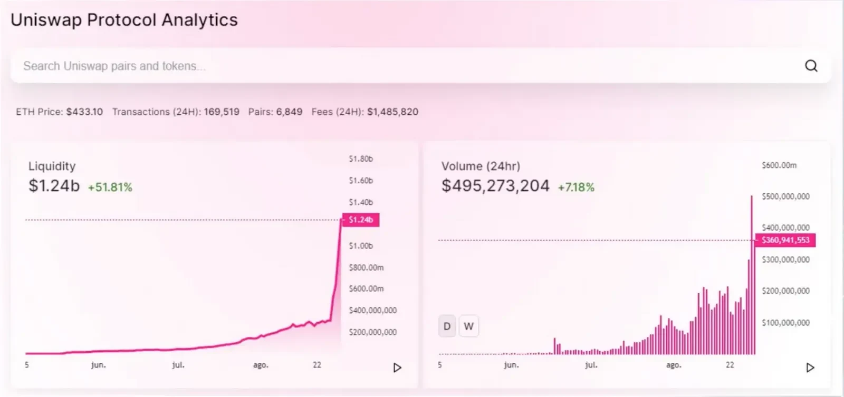Click the $495,273,204 volume figure

click(495, 186)
